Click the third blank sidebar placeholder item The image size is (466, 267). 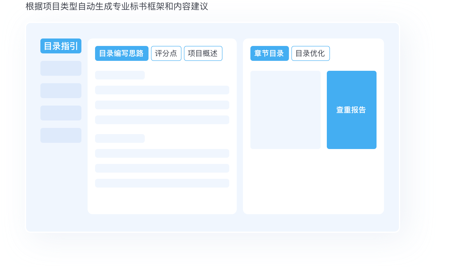click(61, 113)
